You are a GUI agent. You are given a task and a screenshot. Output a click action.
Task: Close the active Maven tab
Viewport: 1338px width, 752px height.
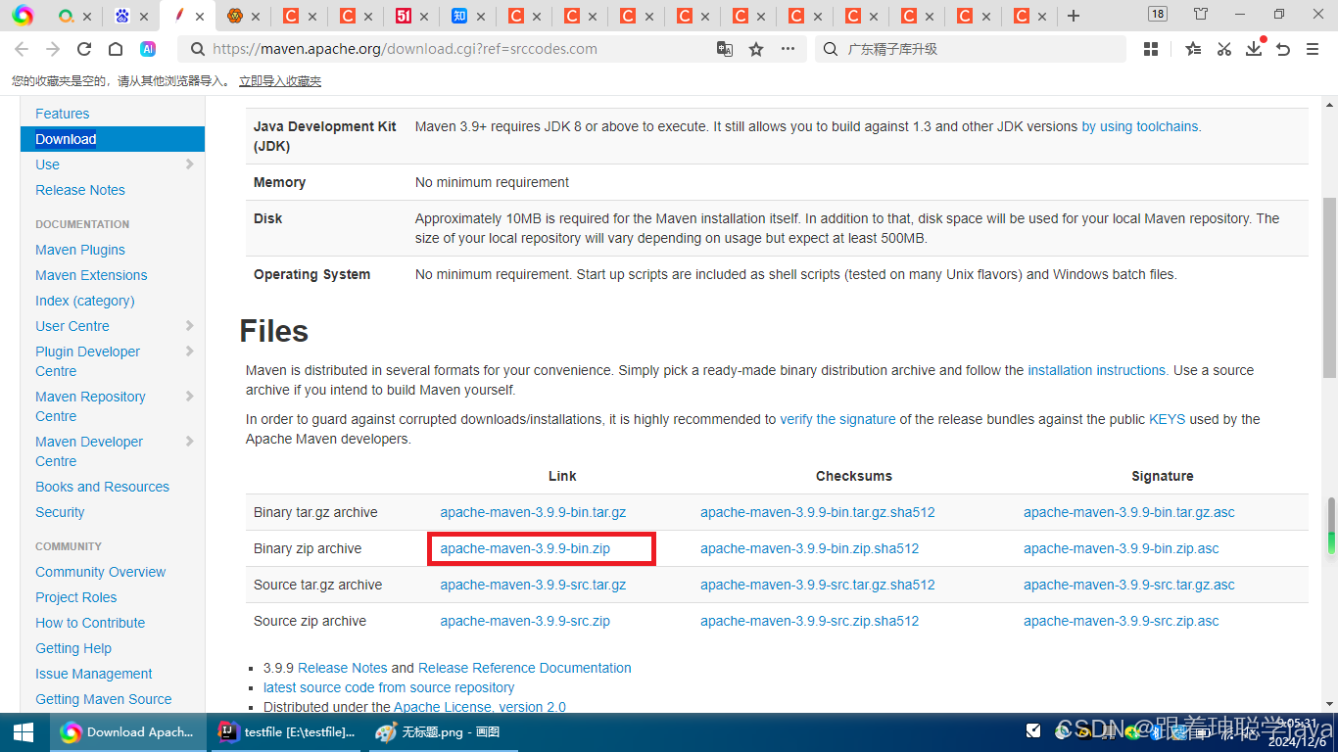click(200, 17)
